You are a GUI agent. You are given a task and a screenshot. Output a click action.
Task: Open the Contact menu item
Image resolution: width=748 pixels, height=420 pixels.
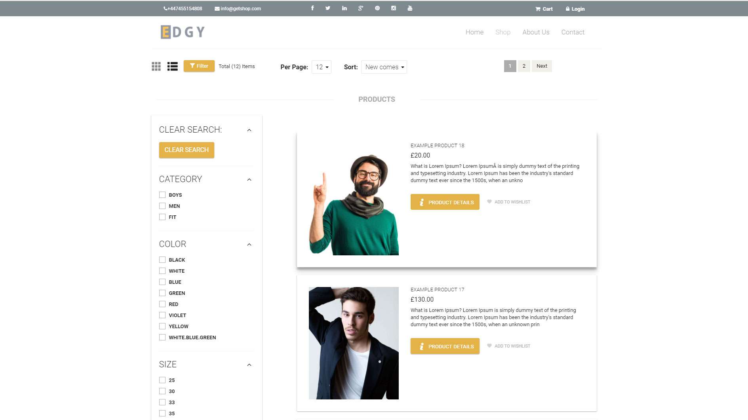(573, 32)
